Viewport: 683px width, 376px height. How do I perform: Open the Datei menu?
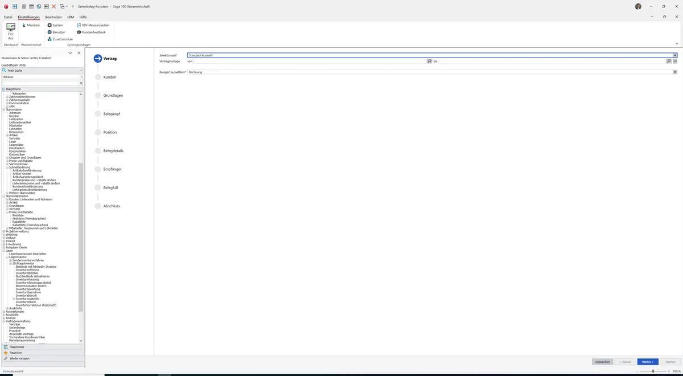coord(8,17)
